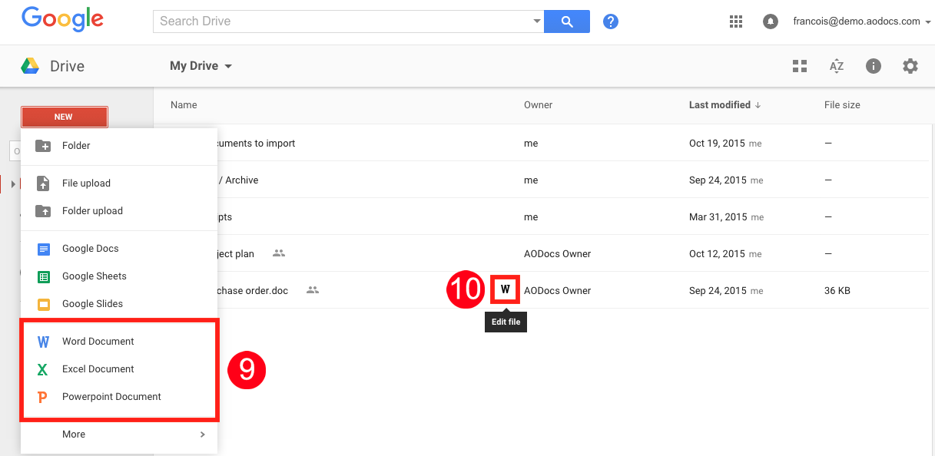Create a new Google Sheets file
935x456 pixels.
click(x=119, y=276)
